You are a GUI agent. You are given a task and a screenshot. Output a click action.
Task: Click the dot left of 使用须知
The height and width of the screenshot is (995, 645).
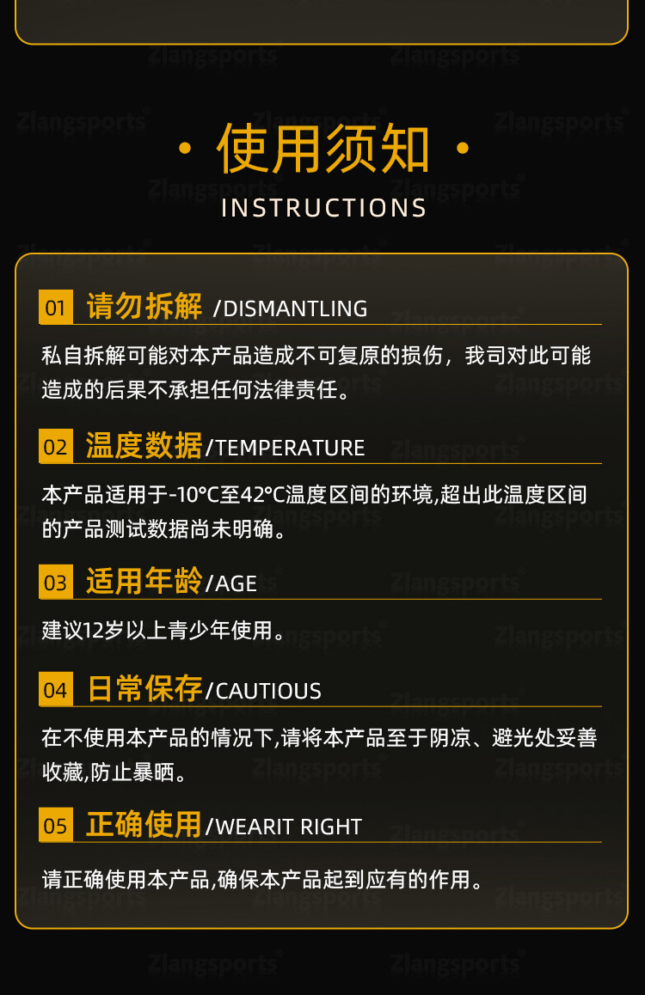point(185,150)
